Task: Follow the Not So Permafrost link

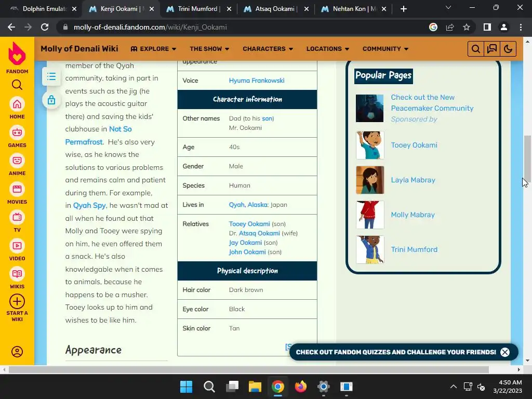Action: pyautogui.click(x=98, y=136)
